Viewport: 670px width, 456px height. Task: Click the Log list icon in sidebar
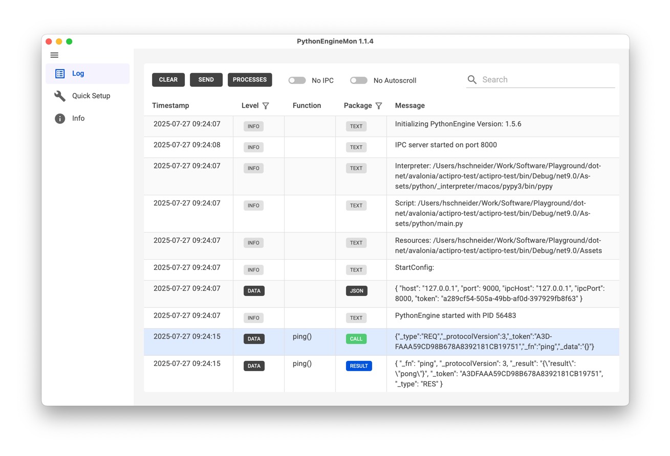click(x=60, y=74)
